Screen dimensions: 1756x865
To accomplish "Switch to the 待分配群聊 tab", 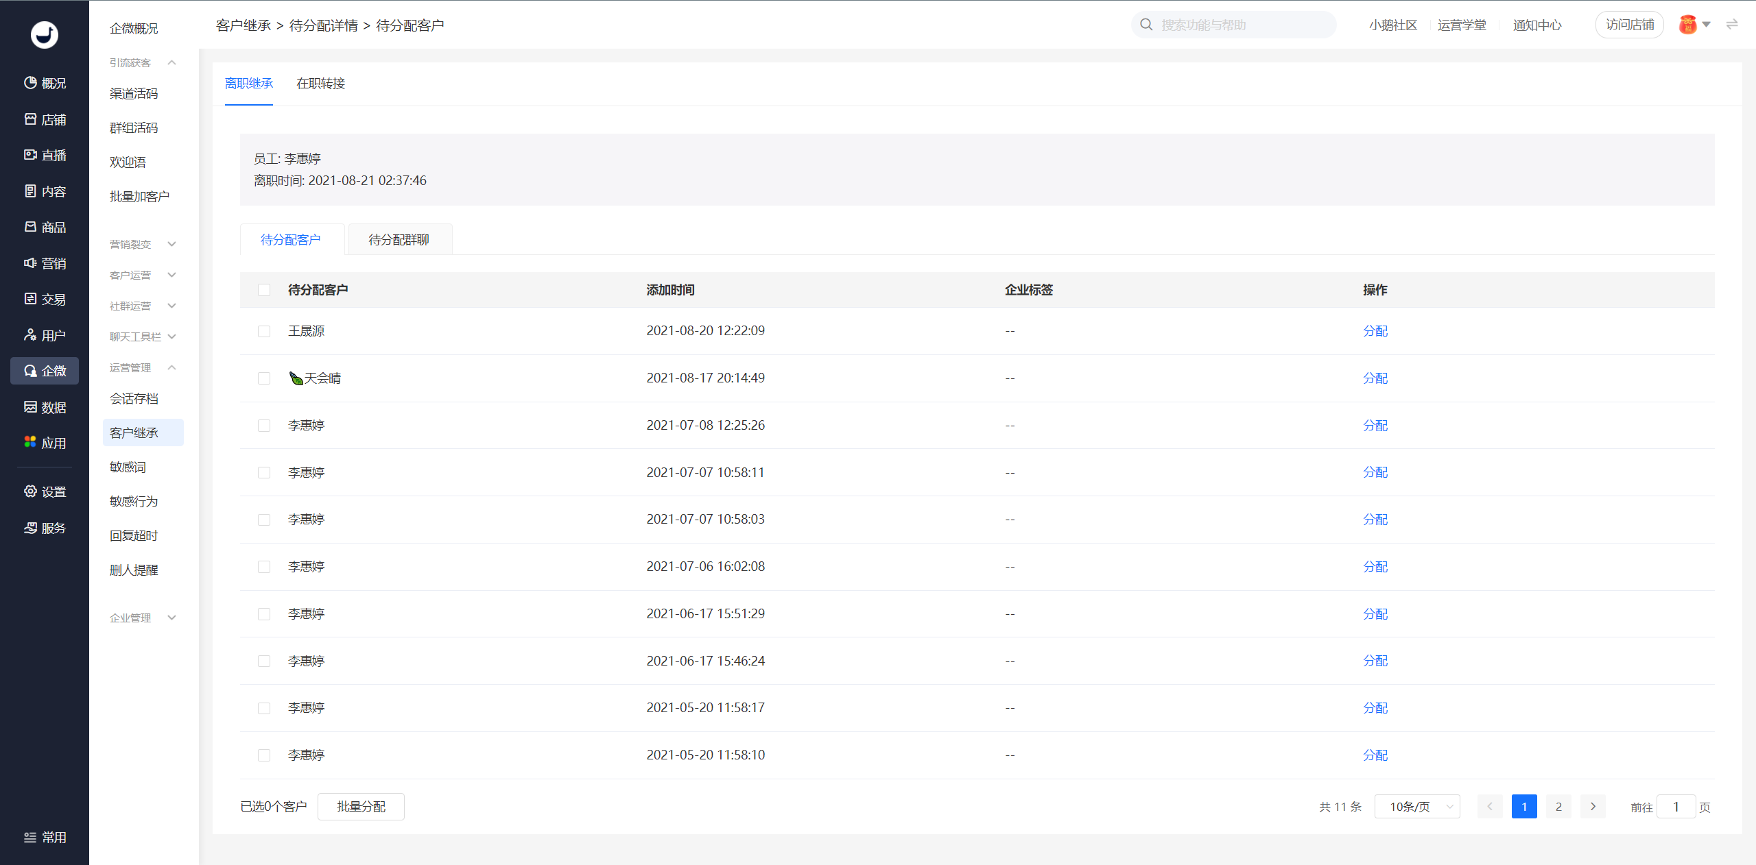I will tap(400, 239).
